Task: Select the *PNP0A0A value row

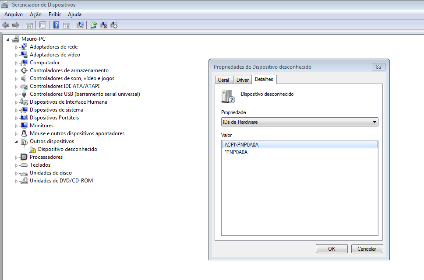Action: (300, 152)
